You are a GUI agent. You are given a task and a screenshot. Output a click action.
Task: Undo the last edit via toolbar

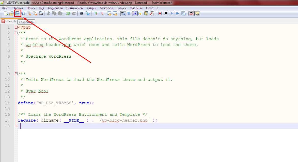[x=68, y=14]
